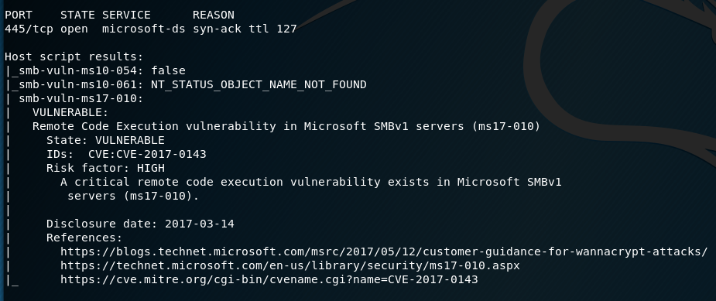Click the smb-vuln-ms17-010 script heading
The image size is (716, 301).
pos(81,98)
